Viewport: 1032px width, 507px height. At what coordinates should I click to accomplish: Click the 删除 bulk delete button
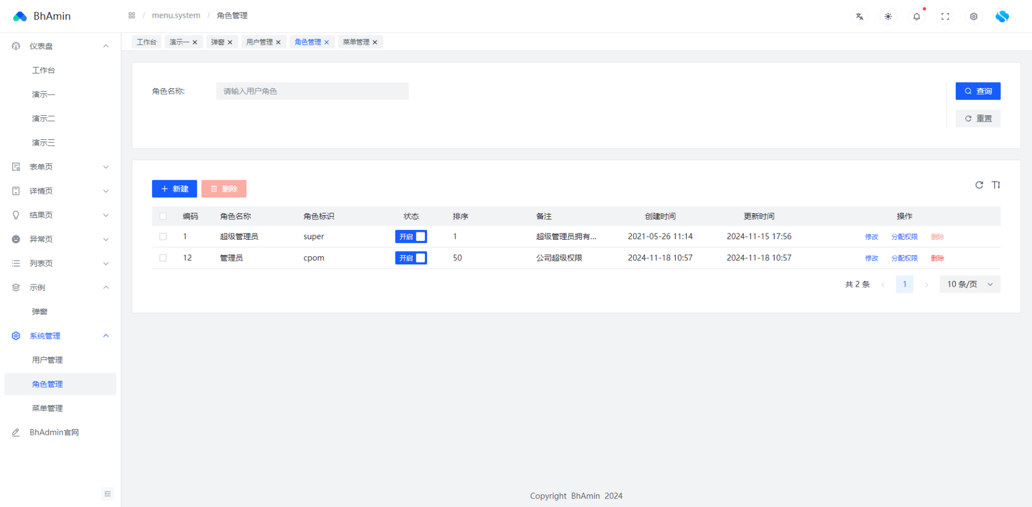(x=224, y=189)
